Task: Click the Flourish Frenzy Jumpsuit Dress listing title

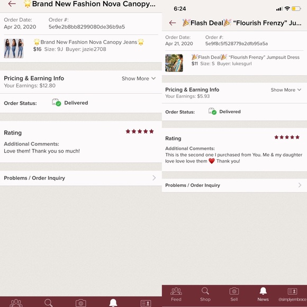Action: coord(246,57)
